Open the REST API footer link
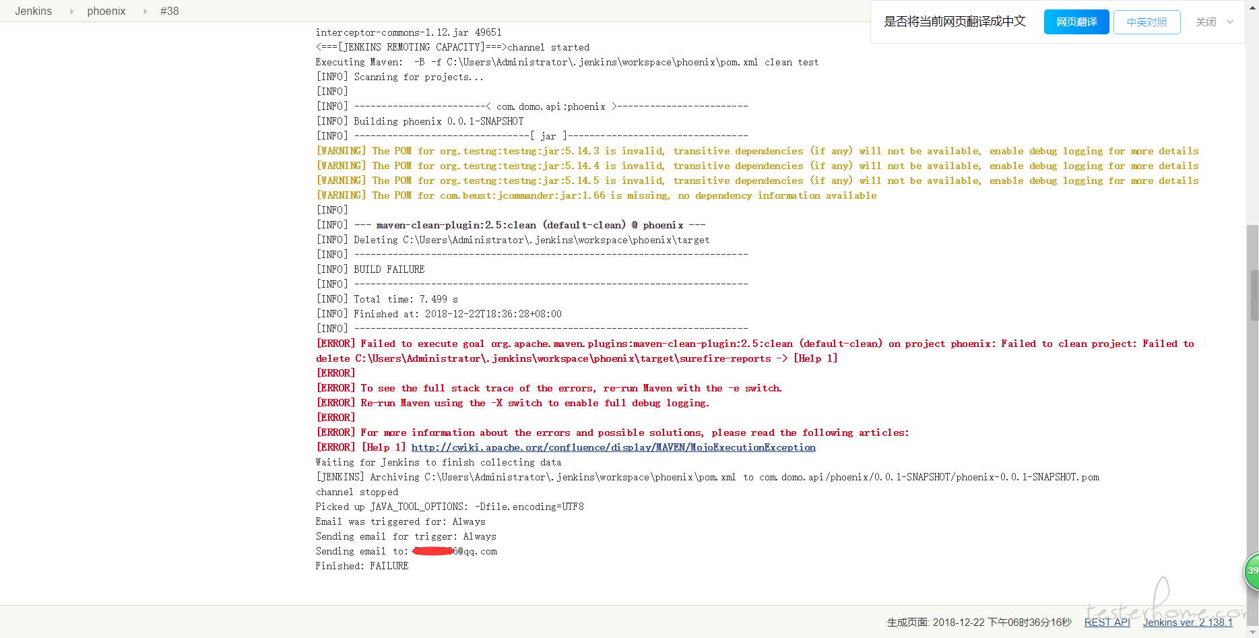The image size is (1259, 638). [1107, 623]
